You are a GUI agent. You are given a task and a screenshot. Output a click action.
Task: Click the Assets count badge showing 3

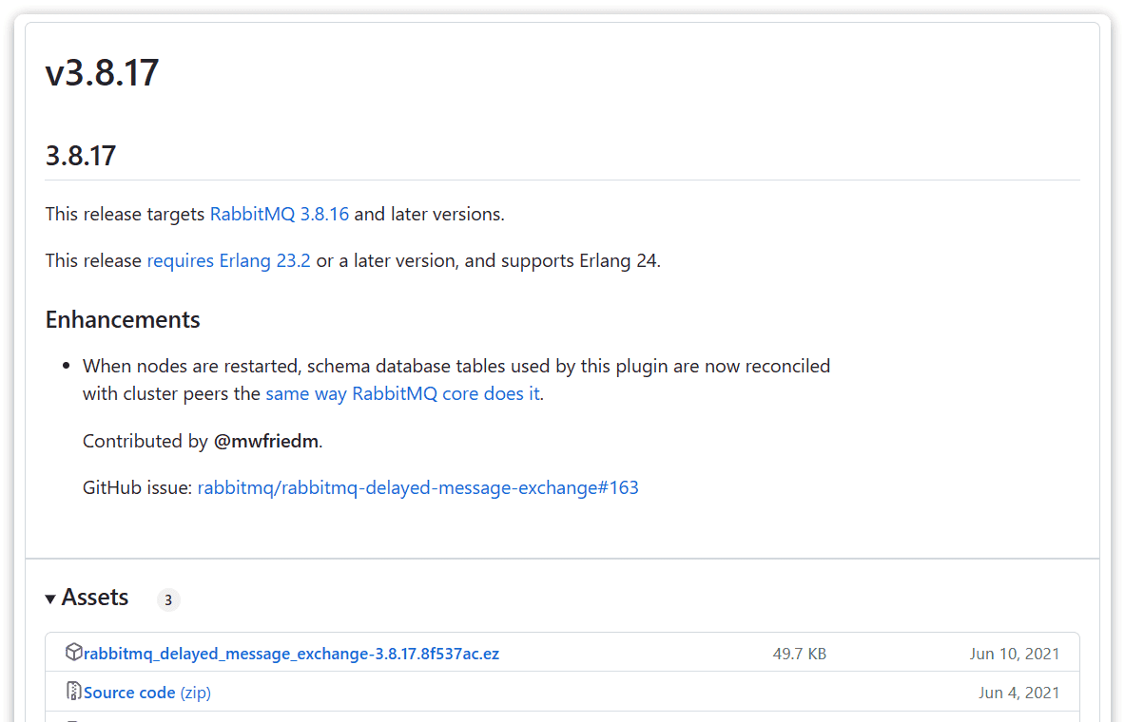point(168,599)
